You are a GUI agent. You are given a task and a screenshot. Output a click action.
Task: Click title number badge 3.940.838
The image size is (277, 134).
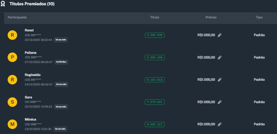[155, 35]
